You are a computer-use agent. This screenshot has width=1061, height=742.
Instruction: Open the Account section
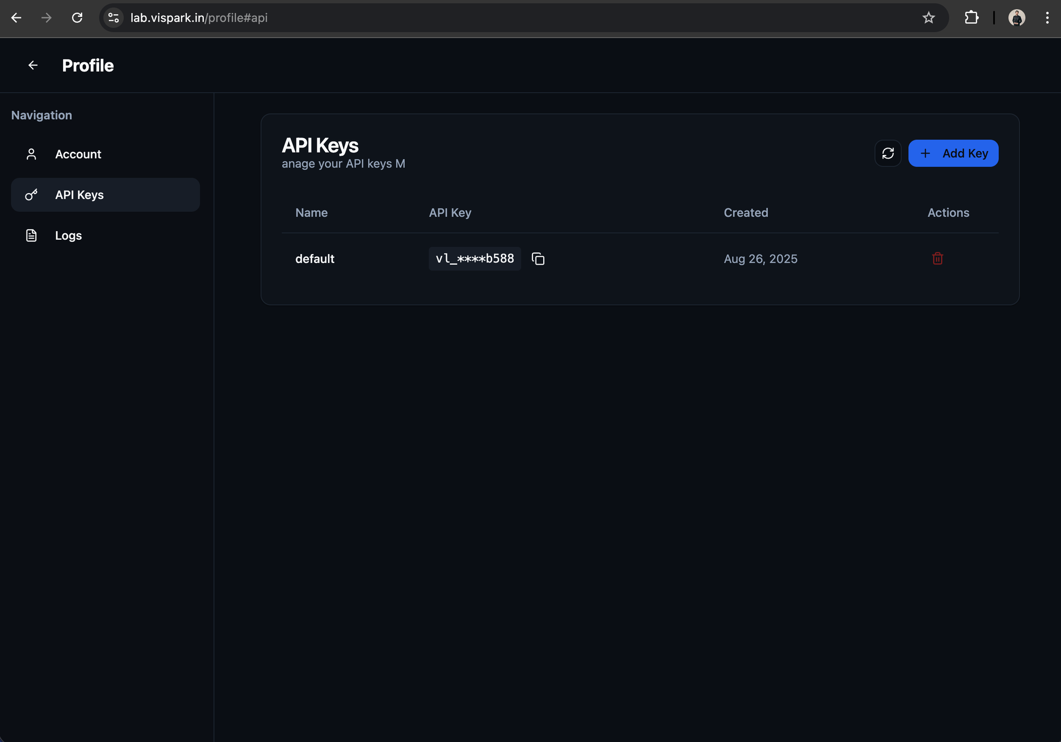[78, 154]
